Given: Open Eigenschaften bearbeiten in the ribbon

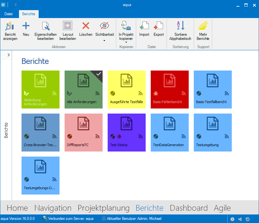Looking at the screenshot, I should [x=46, y=26].
